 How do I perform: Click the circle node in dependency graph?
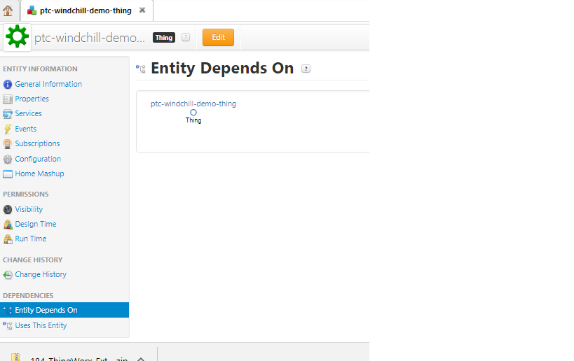(x=193, y=113)
